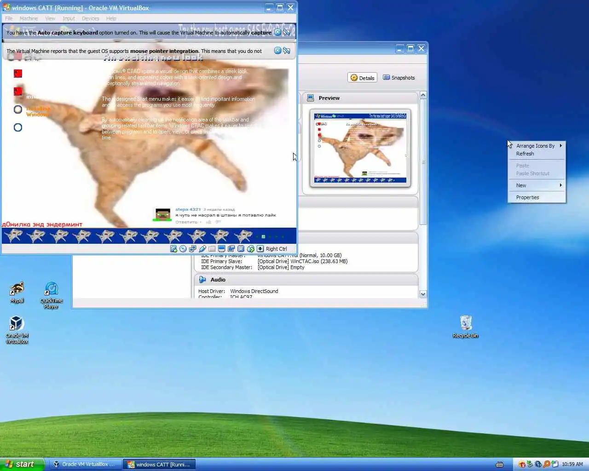Viewport: 589px width, 471px height.
Task: Click the stepa 4321 username link
Action: (x=188, y=209)
